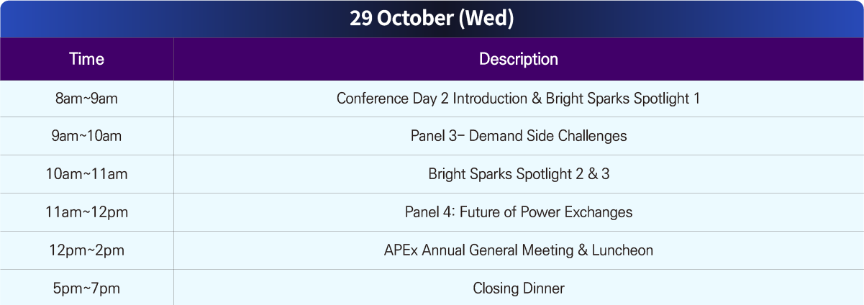864x305 pixels.
Task: Select the Time column header
Action: coord(86,59)
